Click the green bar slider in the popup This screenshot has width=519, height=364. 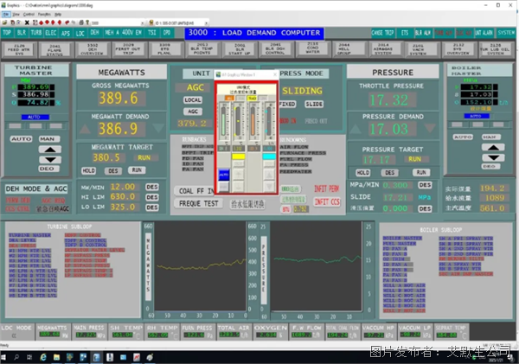(x=223, y=122)
